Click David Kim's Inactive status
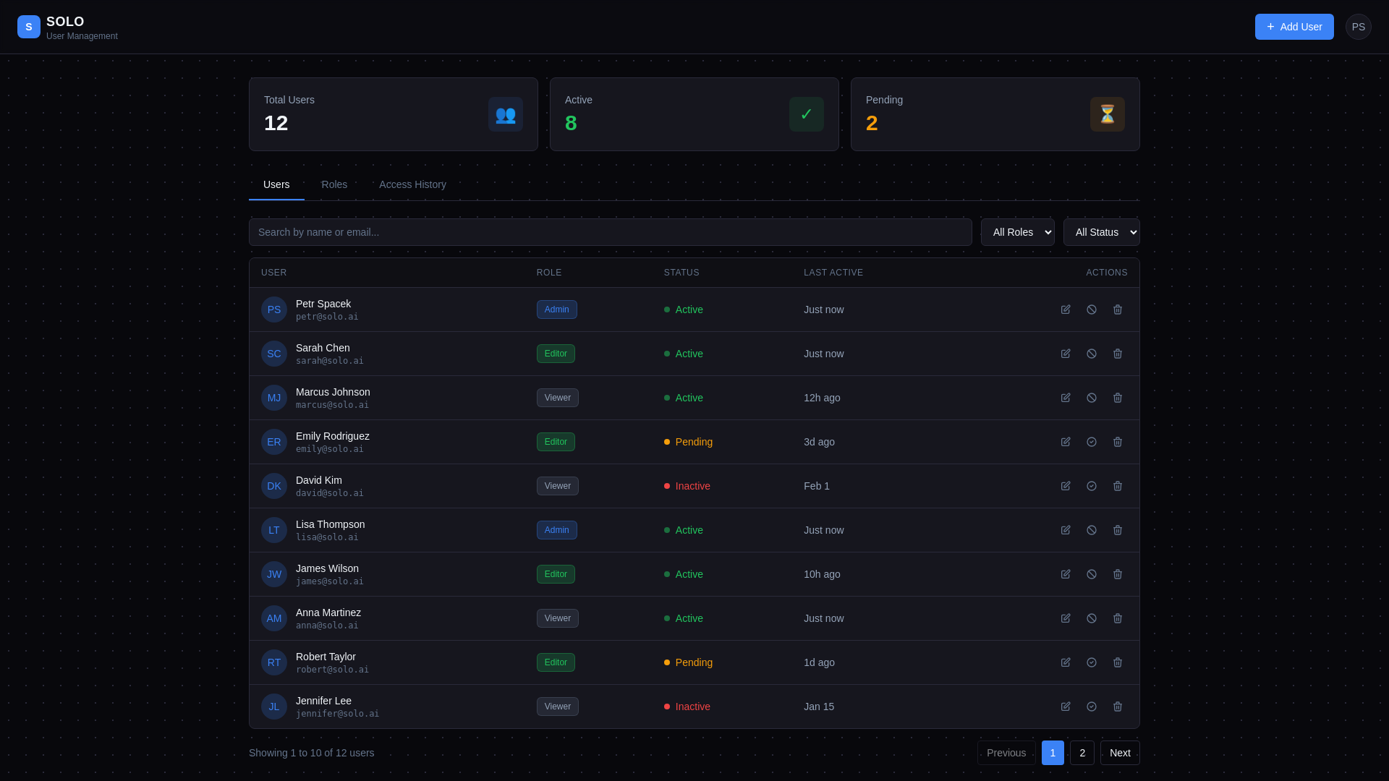 [x=687, y=486]
